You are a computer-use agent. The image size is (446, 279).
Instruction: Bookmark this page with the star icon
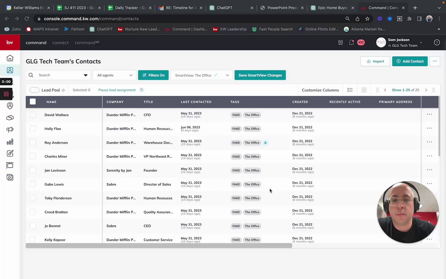pos(367,19)
